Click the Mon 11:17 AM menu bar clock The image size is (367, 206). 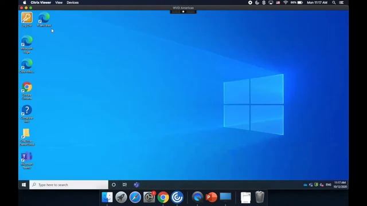(317, 2)
